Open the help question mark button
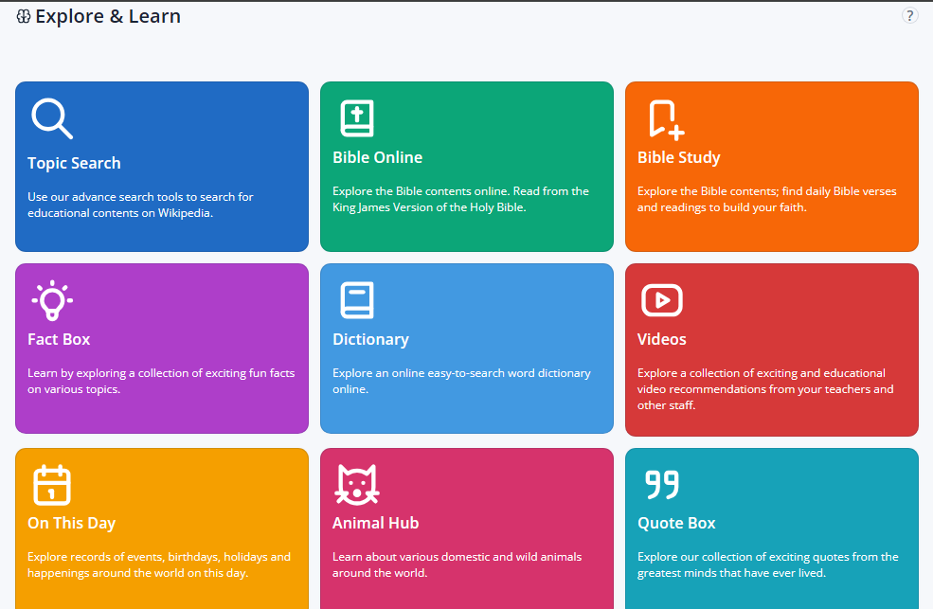 [x=910, y=15]
